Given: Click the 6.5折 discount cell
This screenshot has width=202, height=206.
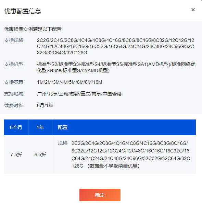Looking at the screenshot, I should click(40, 154).
